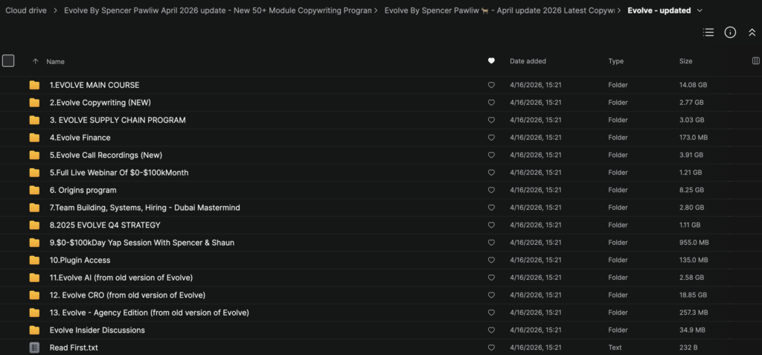Click the Read First.txt file icon

pyautogui.click(x=34, y=348)
